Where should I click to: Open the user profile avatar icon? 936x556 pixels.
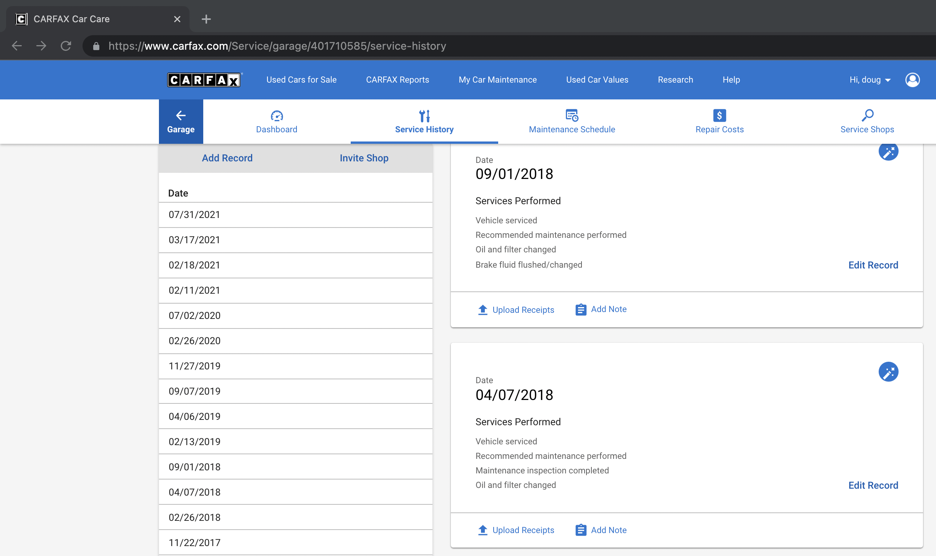click(912, 80)
